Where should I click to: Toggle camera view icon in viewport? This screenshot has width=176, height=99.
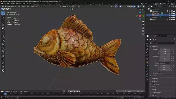click(143, 28)
